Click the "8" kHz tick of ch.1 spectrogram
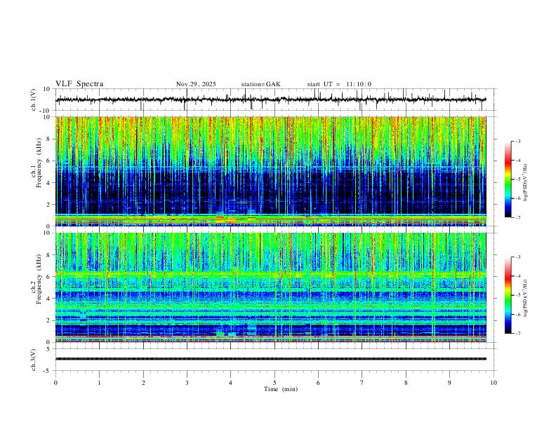Screen dimensions: 556x429 click(49, 139)
